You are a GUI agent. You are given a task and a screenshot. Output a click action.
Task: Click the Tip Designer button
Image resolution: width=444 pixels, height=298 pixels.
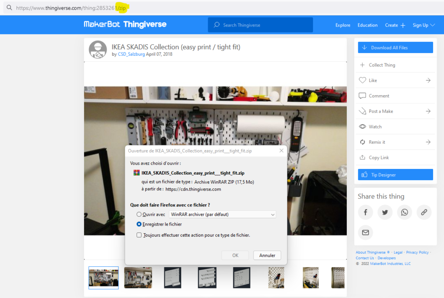click(395, 175)
